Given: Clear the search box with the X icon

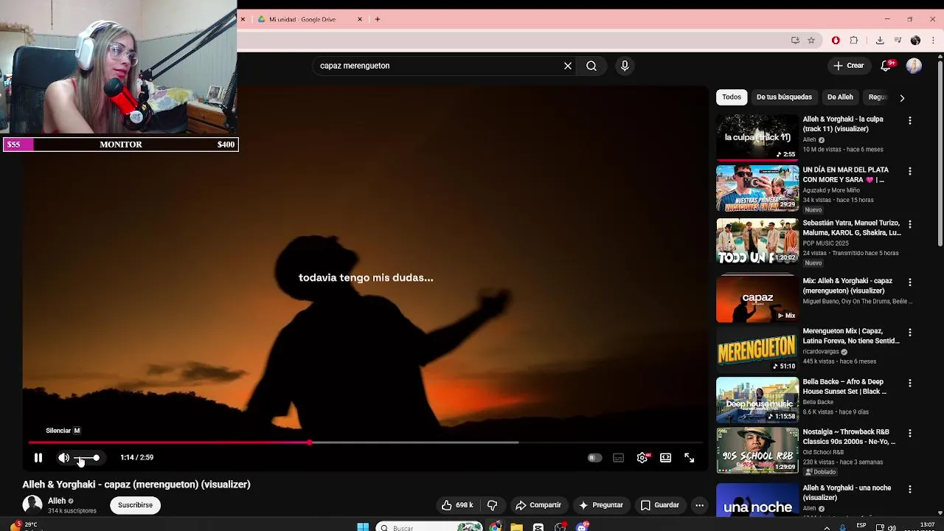Looking at the screenshot, I should point(568,66).
